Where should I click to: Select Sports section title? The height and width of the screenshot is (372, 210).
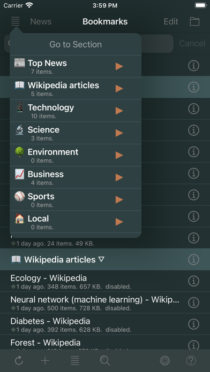click(x=41, y=197)
